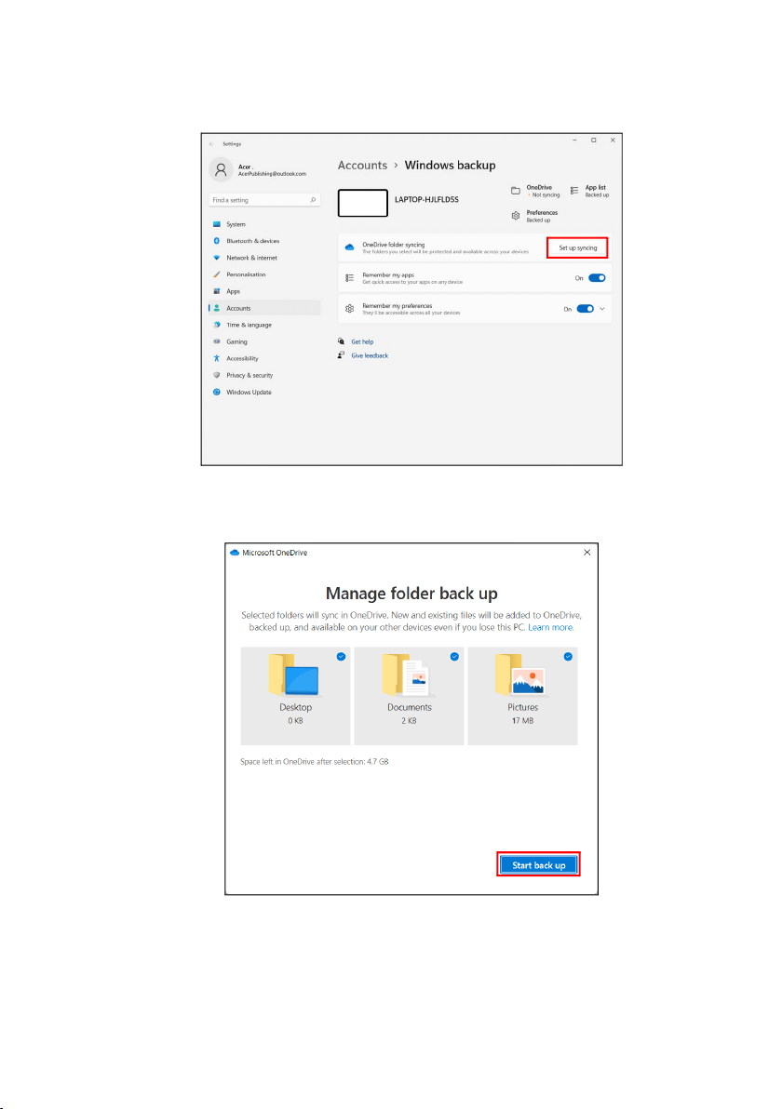Uncheck the Pictures folder checkmark
This screenshot has height=1109, width=782.
(568, 656)
